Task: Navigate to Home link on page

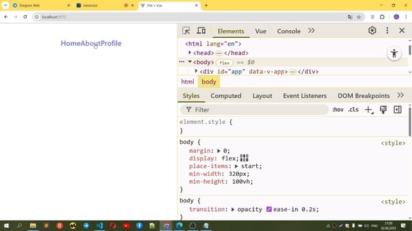Action: 71,44
